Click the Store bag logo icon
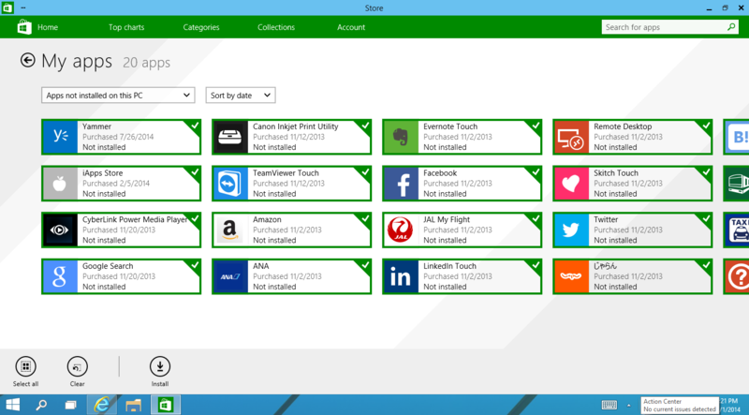This screenshot has height=415, width=749. (x=24, y=27)
